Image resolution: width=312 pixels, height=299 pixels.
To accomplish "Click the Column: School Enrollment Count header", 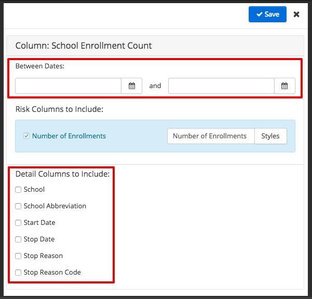I will point(84,46).
